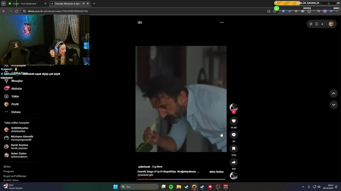Open a new browser tab
The height and width of the screenshot is (191, 341).
point(94,4)
